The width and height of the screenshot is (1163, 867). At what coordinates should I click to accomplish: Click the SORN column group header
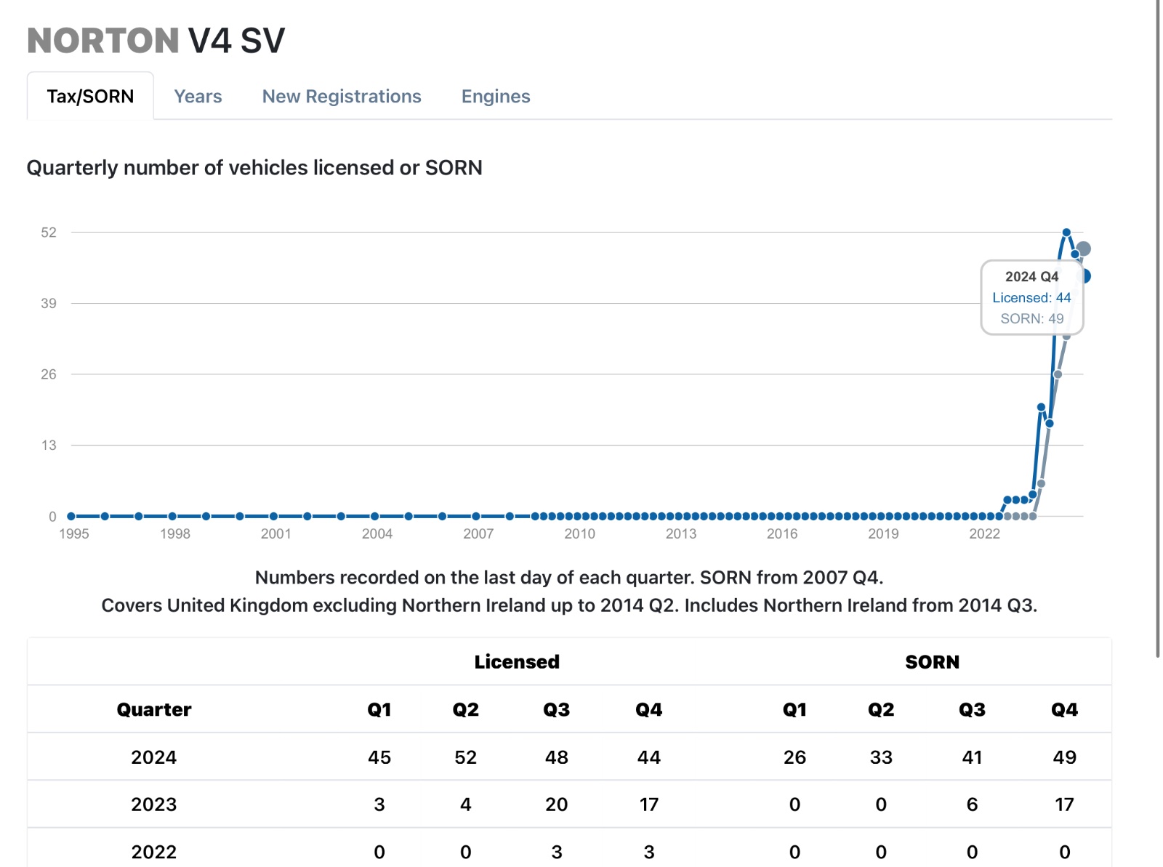click(x=932, y=662)
